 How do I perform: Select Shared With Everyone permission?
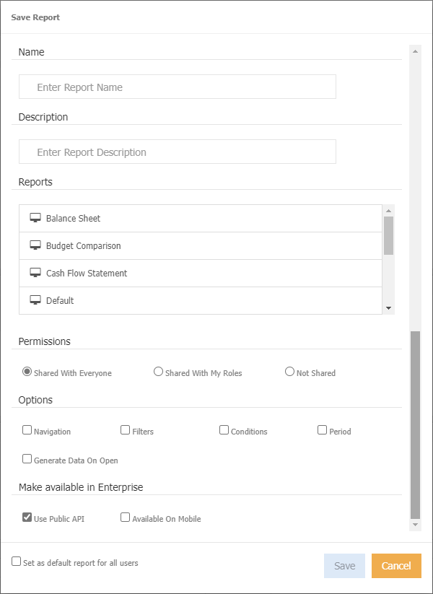click(x=27, y=371)
